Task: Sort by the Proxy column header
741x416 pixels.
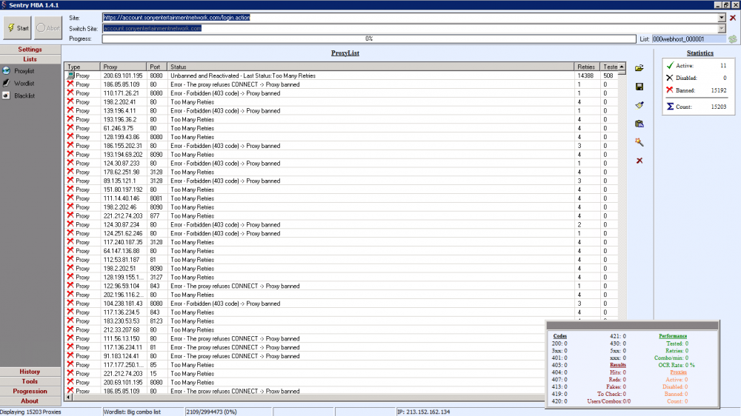Action: pyautogui.click(x=123, y=67)
